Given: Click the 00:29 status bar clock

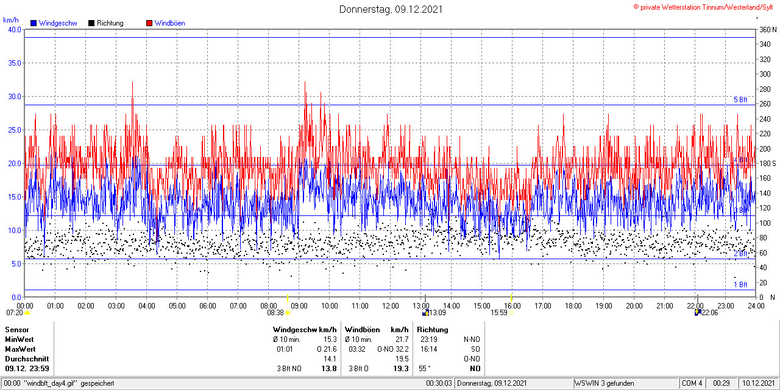Looking at the screenshot, I should click(722, 383).
